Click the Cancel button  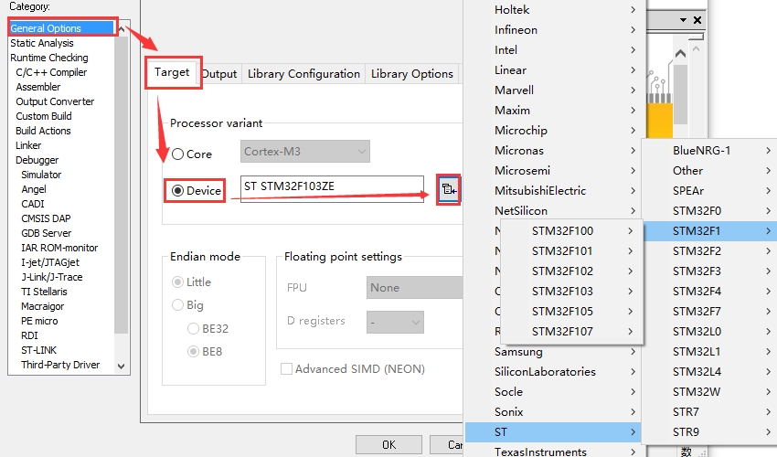(x=446, y=445)
